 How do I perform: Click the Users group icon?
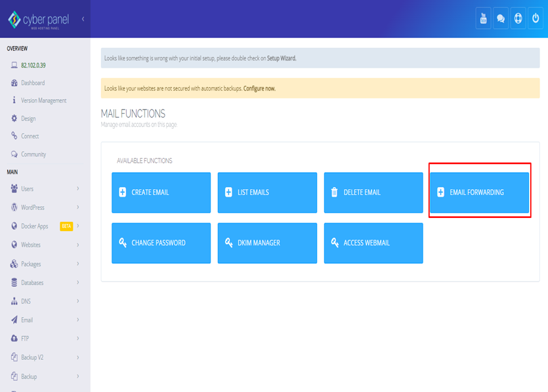pos(14,188)
